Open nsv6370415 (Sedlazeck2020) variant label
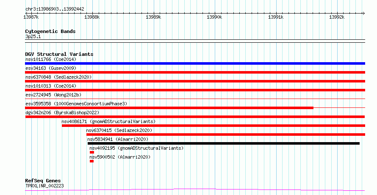The height and width of the screenshot is (195, 377). [119, 130]
